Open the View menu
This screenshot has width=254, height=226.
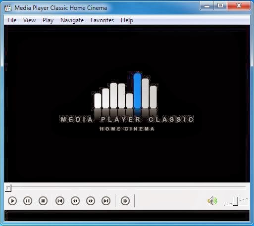pyautogui.click(x=29, y=20)
